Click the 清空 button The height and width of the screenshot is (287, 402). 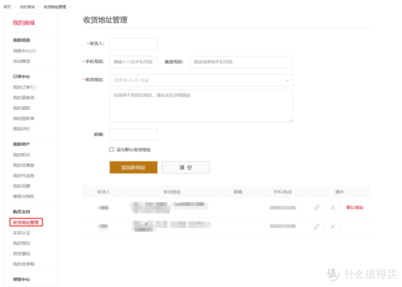tap(186, 167)
